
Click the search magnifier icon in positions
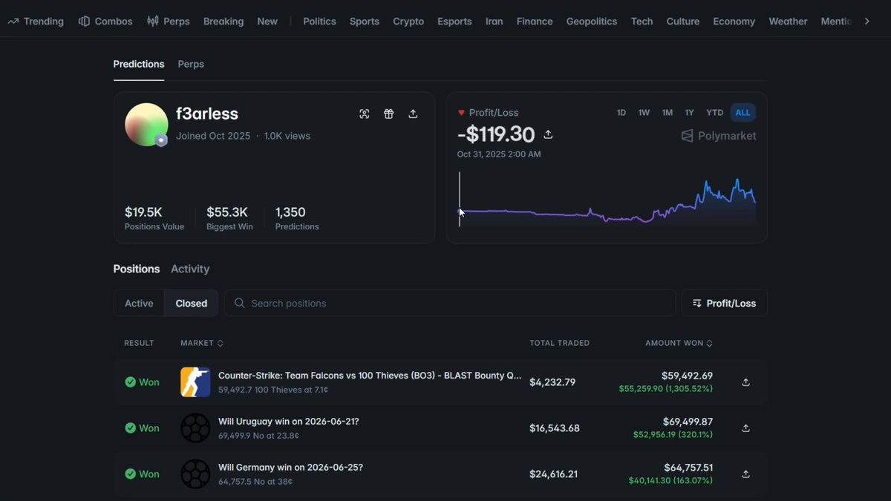pos(239,303)
